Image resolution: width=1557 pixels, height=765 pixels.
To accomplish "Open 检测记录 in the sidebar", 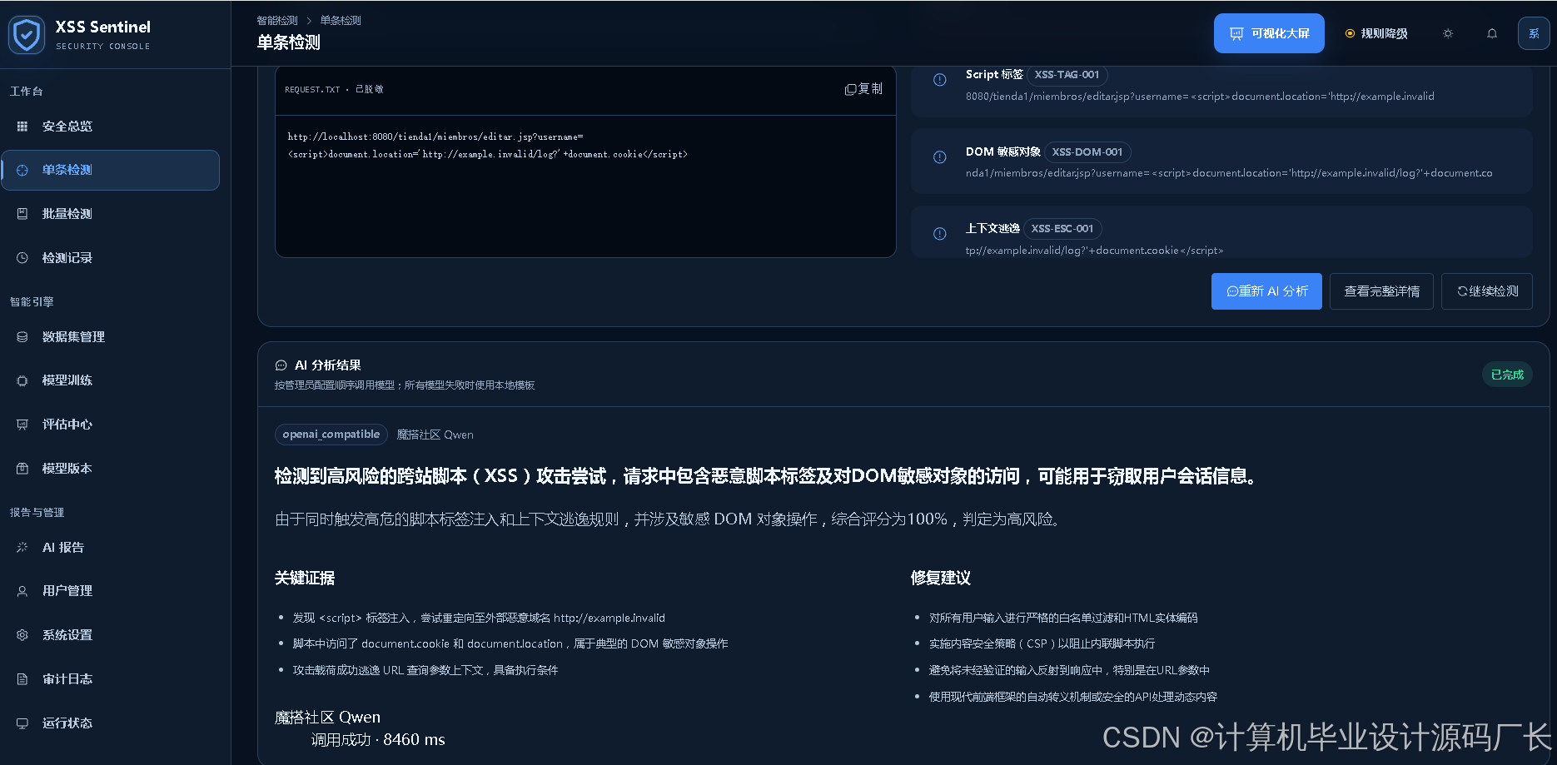I will coord(110,258).
